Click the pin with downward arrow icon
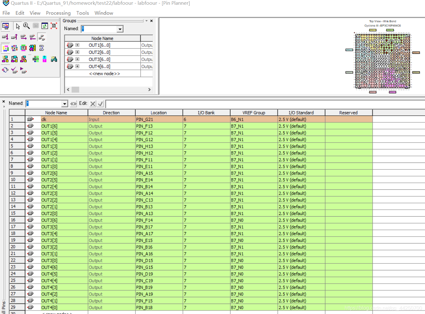 tap(5, 37)
